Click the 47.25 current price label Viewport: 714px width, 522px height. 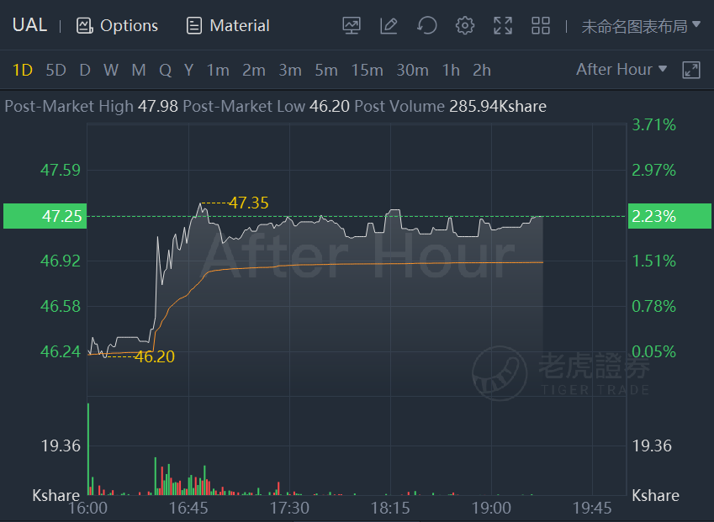click(x=44, y=216)
